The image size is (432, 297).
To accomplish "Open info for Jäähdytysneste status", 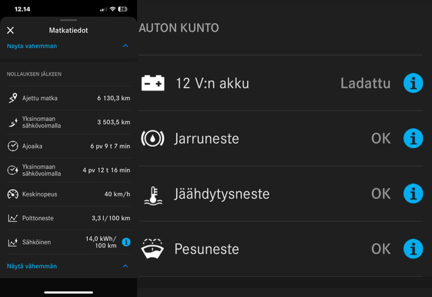I will (413, 194).
